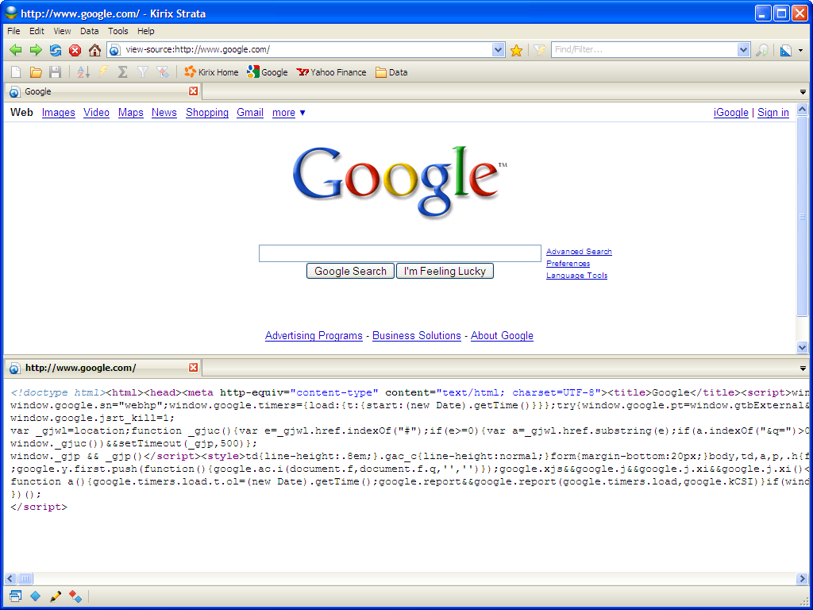The height and width of the screenshot is (610, 813).
Task: Click the source pane scroll left arrow
Action: (10, 578)
